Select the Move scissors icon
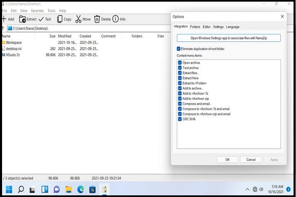The image size is (296, 197). click(x=78, y=19)
